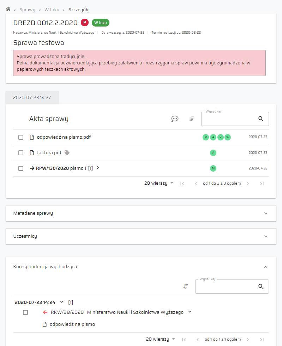The width and height of the screenshot is (282, 346).
Task: Open the RPW/130/2020 pismo 1 entry
Action: click(x=61, y=168)
